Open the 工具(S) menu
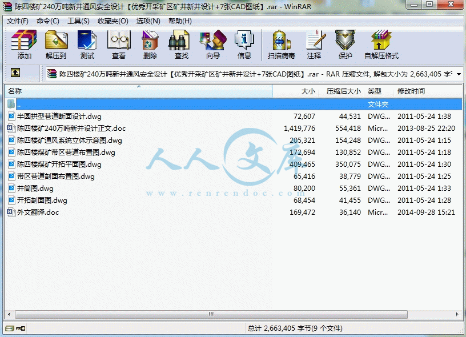This screenshot has height=337, width=466. 78,21
